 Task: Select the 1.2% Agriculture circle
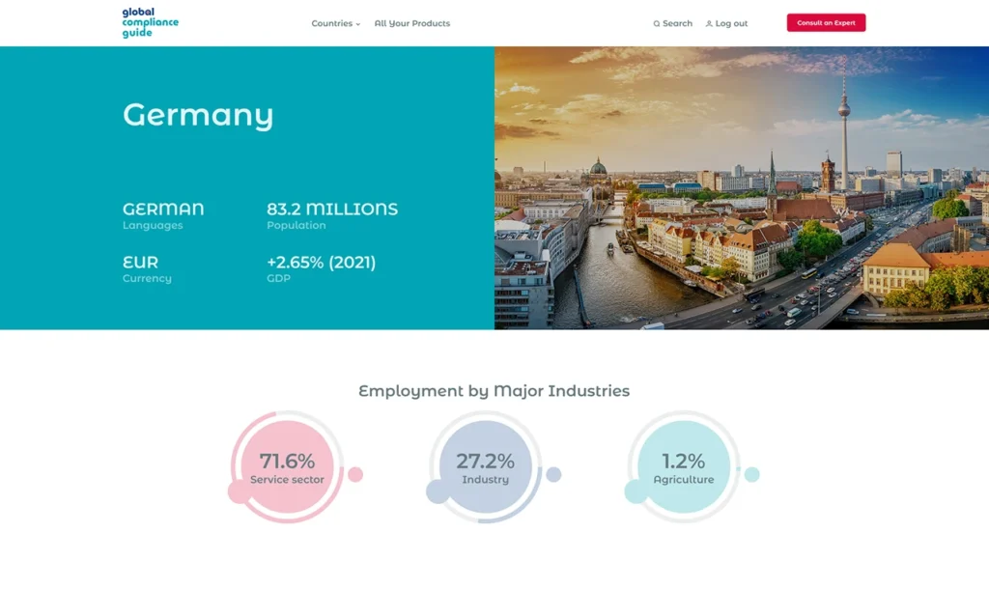(x=684, y=467)
